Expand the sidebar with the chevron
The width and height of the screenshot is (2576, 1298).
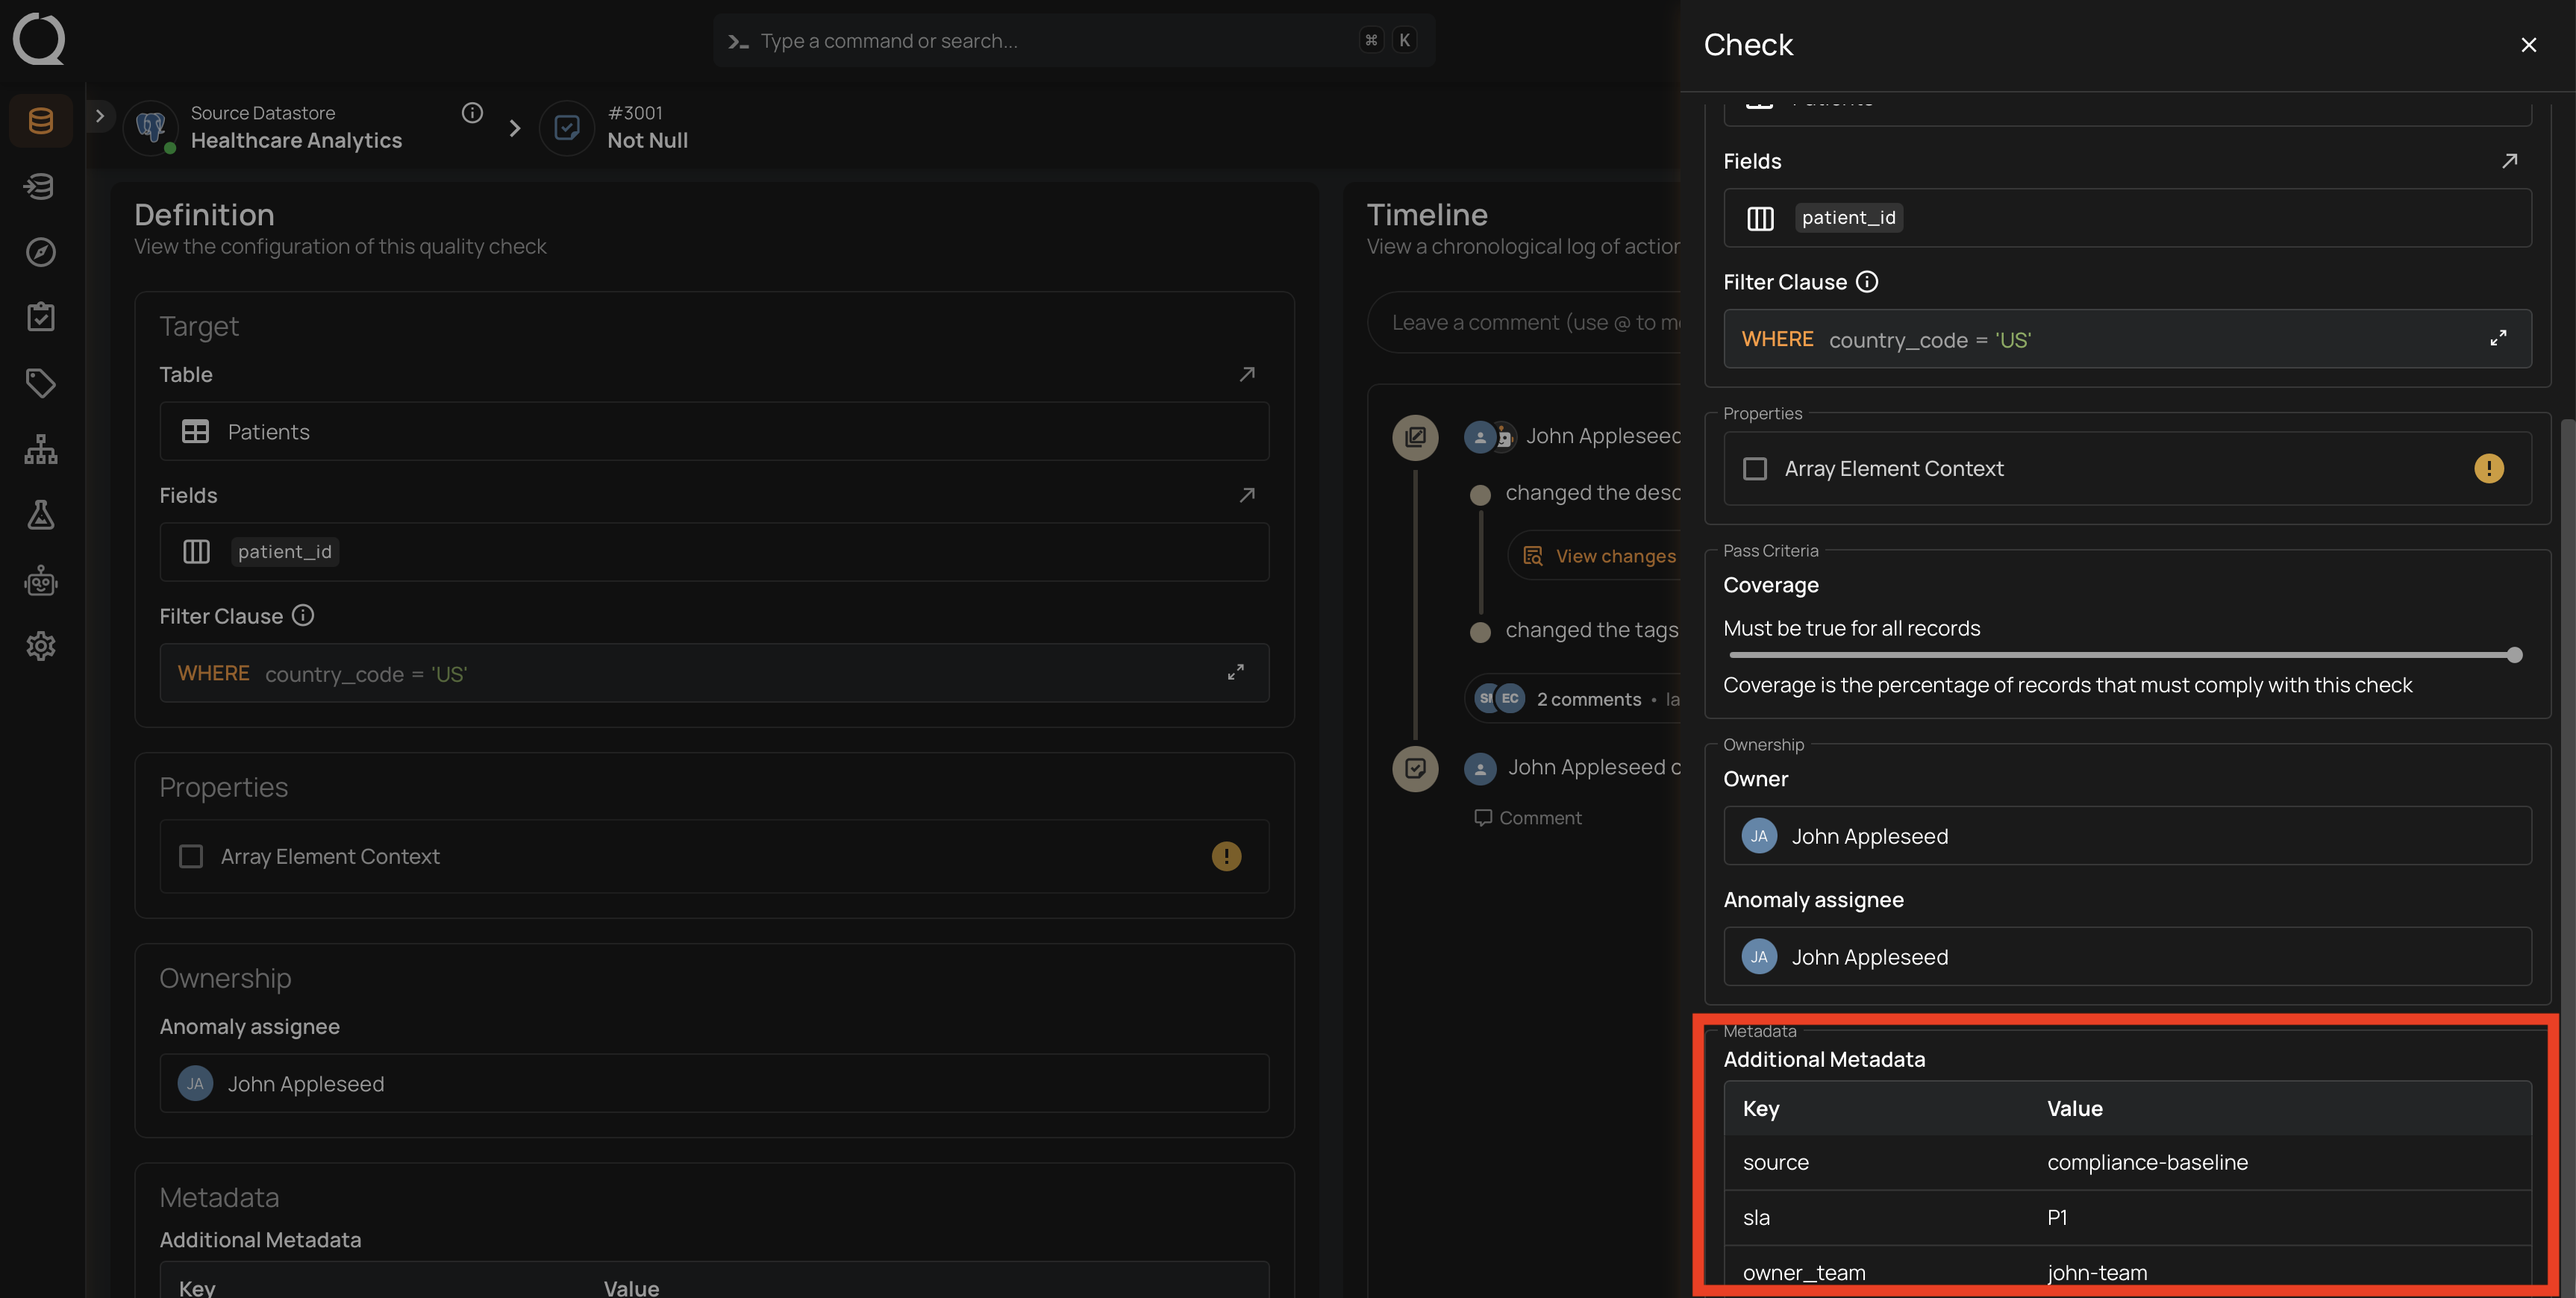coord(100,116)
